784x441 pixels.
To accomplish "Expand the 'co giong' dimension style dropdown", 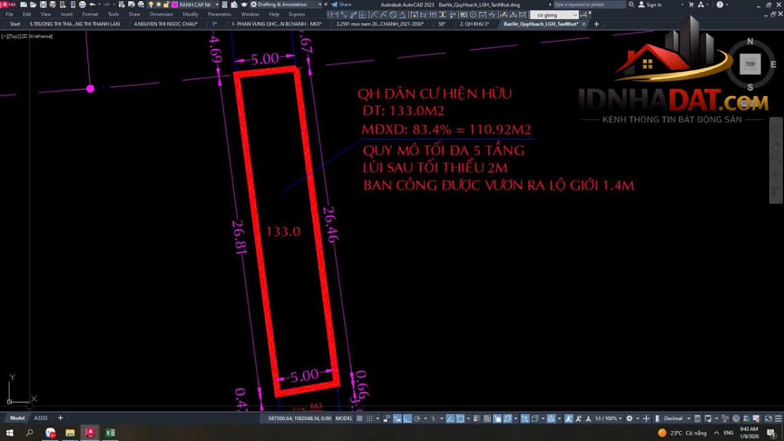I will 574,14.
